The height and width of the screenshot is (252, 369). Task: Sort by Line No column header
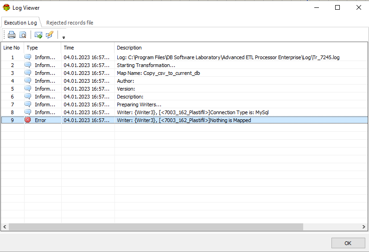tap(12, 48)
